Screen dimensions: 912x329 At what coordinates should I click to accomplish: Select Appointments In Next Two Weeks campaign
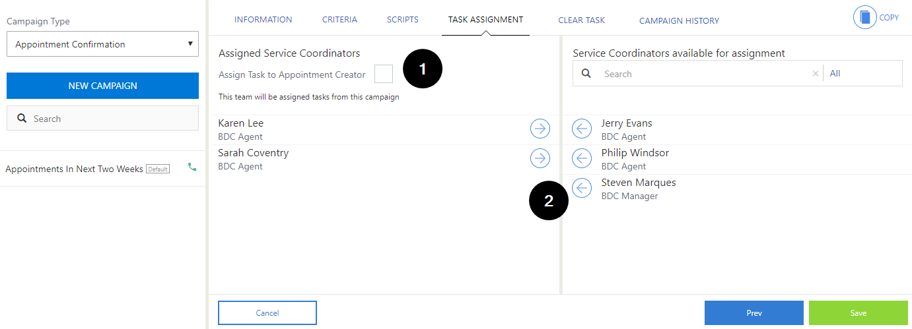coord(74,169)
